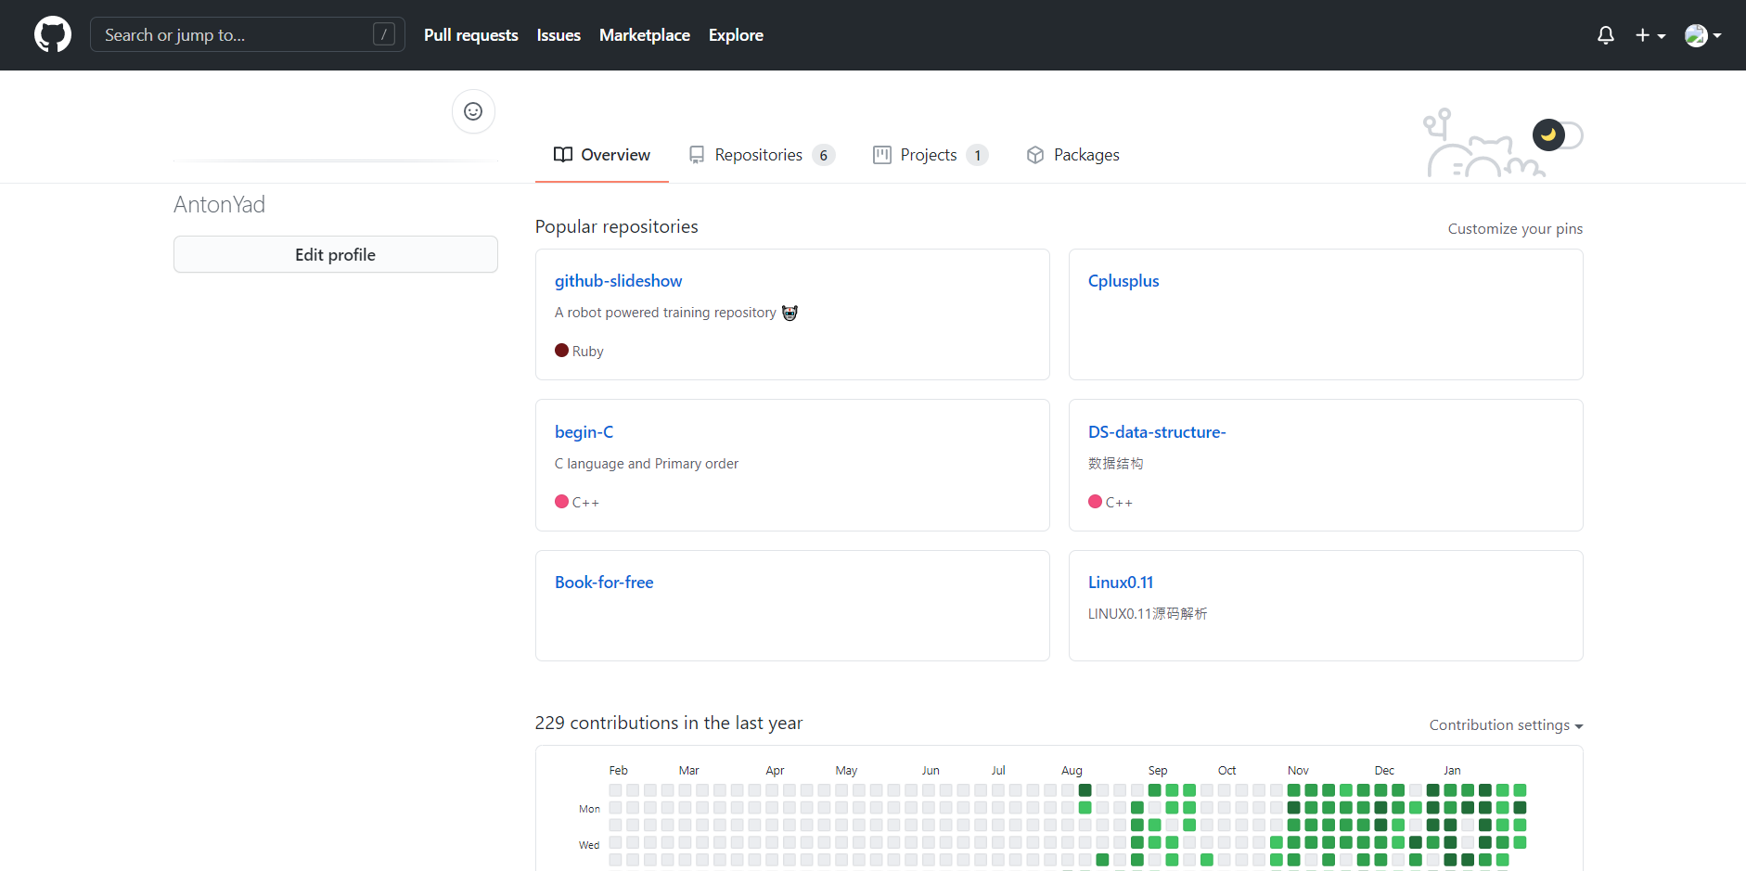
Task: Open Marketplace page
Action: click(x=645, y=35)
